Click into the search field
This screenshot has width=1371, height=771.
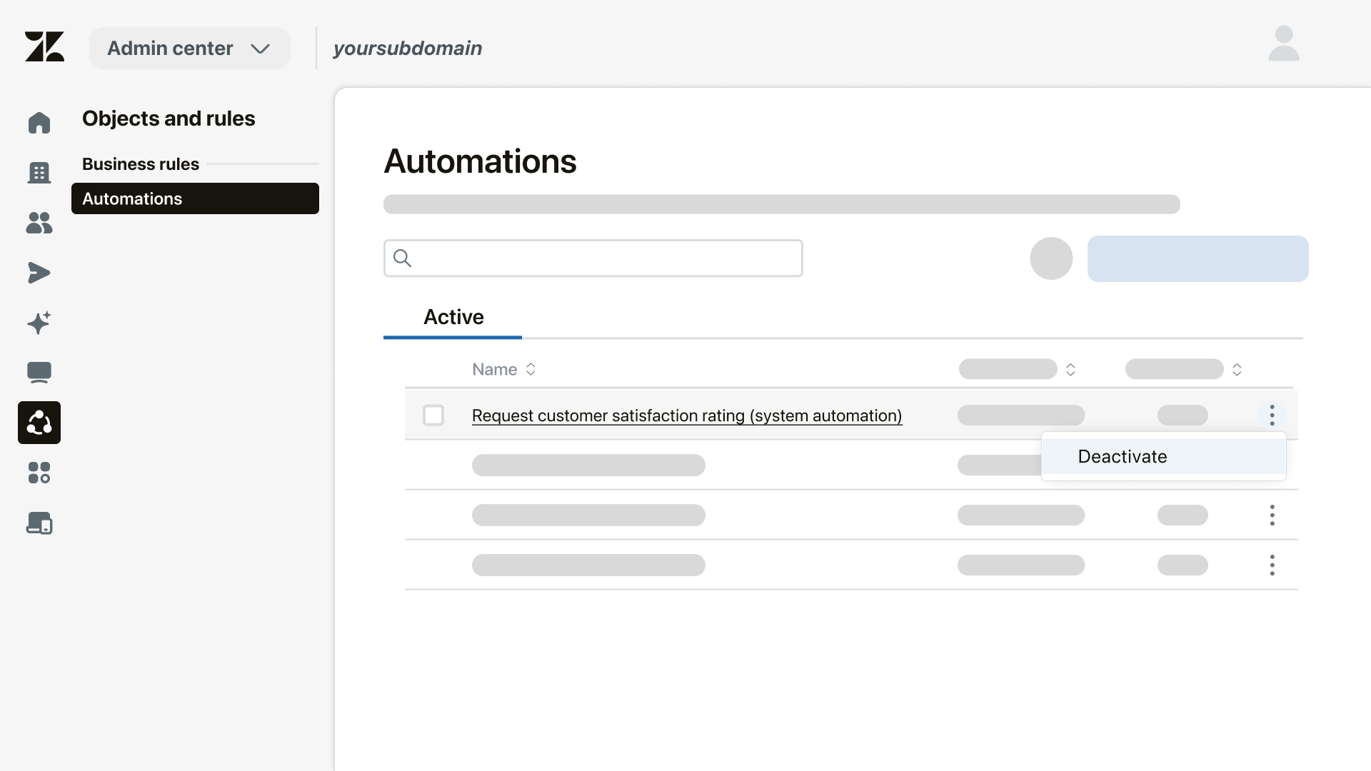coord(593,258)
